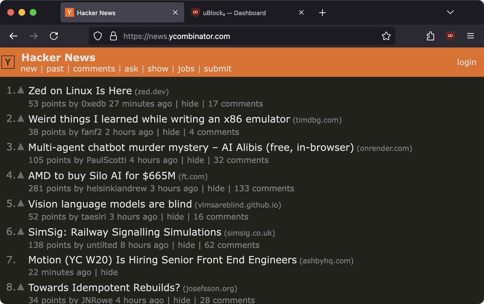Bookmark this page using the star icon

[x=386, y=36]
